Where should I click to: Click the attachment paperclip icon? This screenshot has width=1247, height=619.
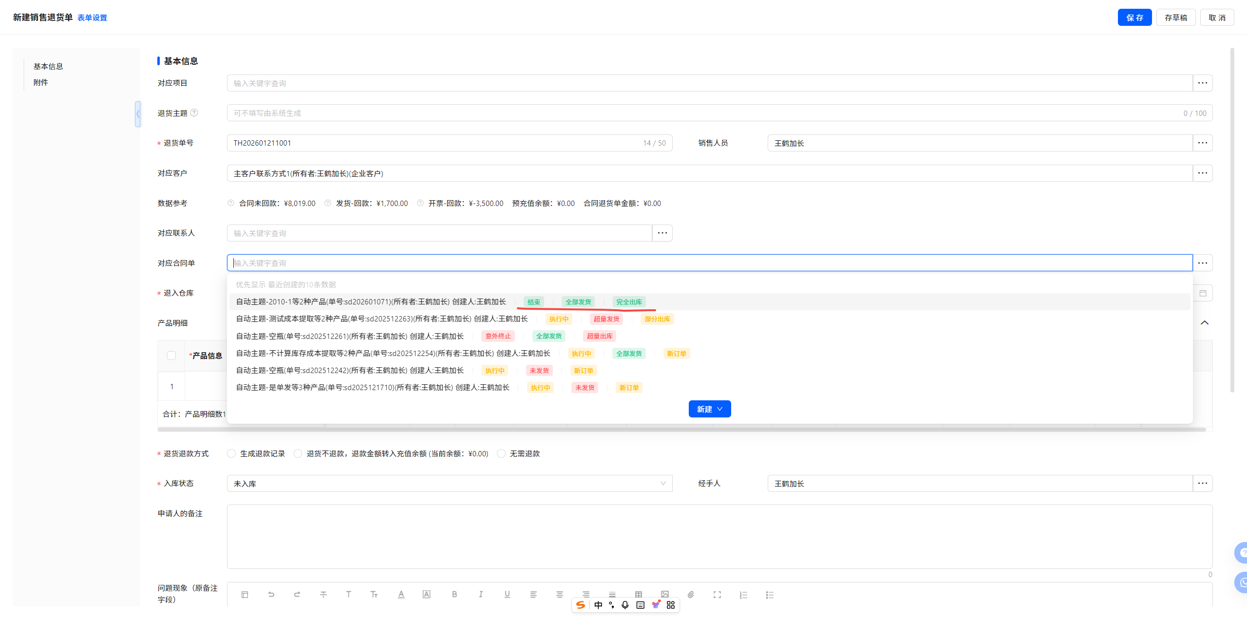tap(691, 594)
